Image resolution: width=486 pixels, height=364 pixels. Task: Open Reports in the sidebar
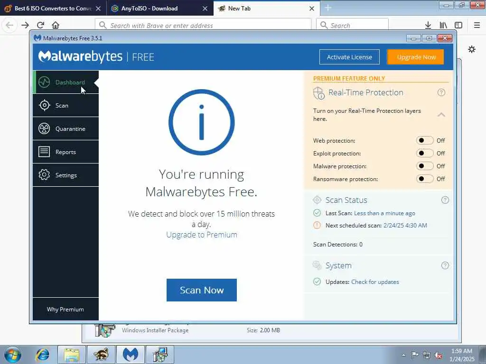pyautogui.click(x=65, y=152)
